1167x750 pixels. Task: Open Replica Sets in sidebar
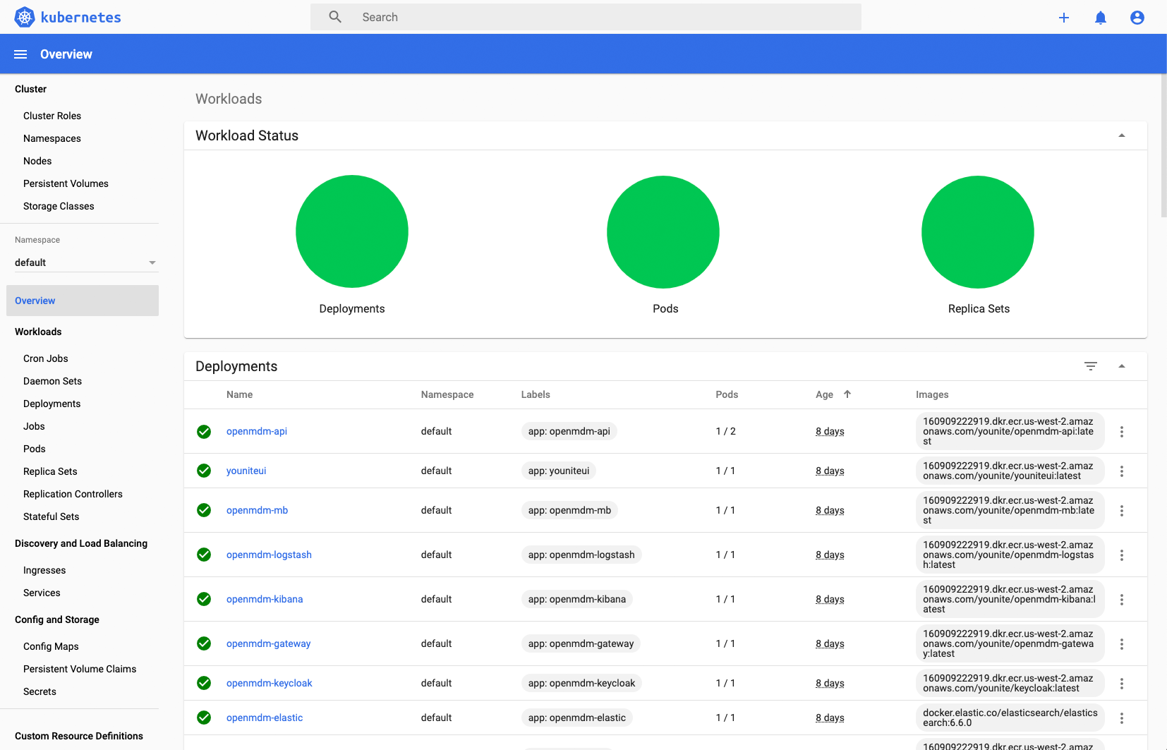pyautogui.click(x=50, y=471)
